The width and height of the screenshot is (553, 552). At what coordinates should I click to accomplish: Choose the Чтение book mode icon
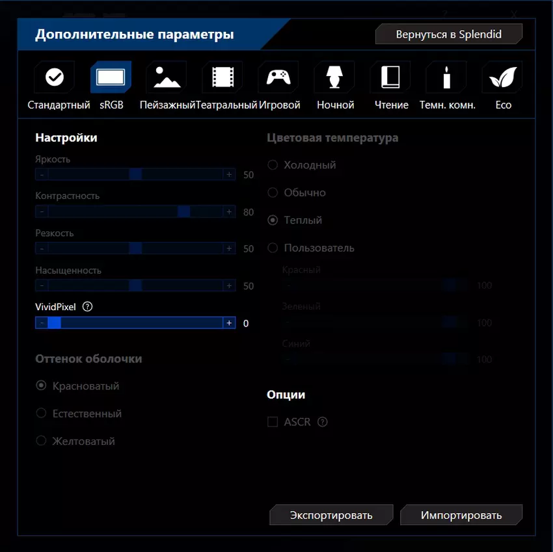pyautogui.click(x=391, y=78)
